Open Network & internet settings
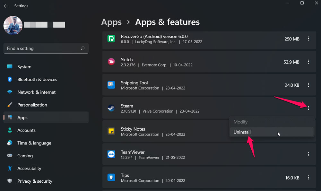This screenshot has height=191, width=321. [46, 92]
